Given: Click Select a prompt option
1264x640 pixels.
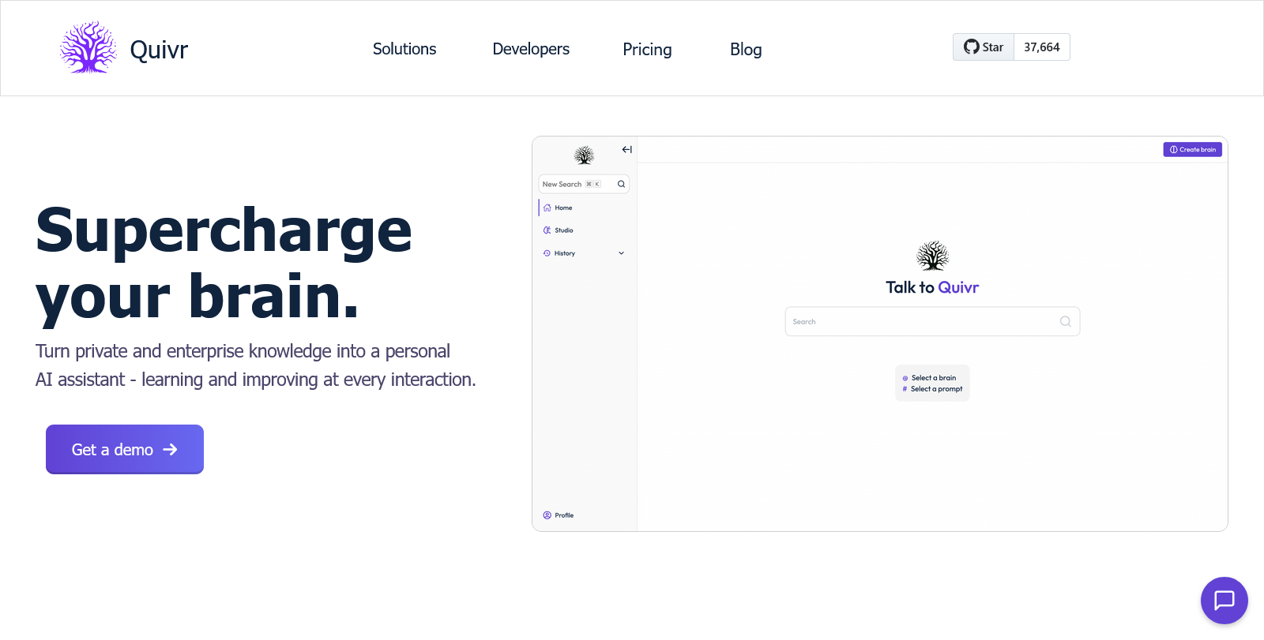Looking at the screenshot, I should [x=932, y=389].
